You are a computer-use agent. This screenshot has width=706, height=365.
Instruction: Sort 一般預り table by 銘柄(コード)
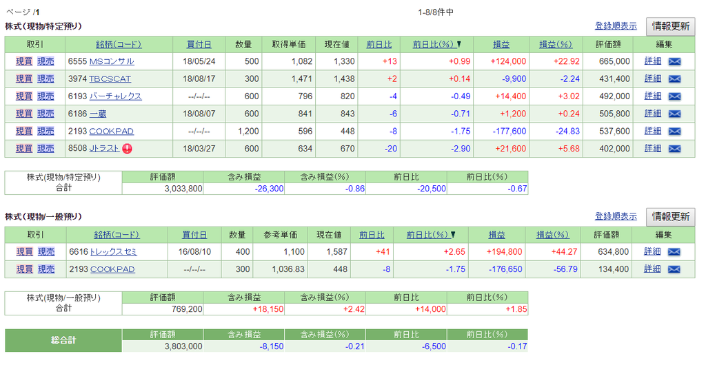tap(117, 235)
